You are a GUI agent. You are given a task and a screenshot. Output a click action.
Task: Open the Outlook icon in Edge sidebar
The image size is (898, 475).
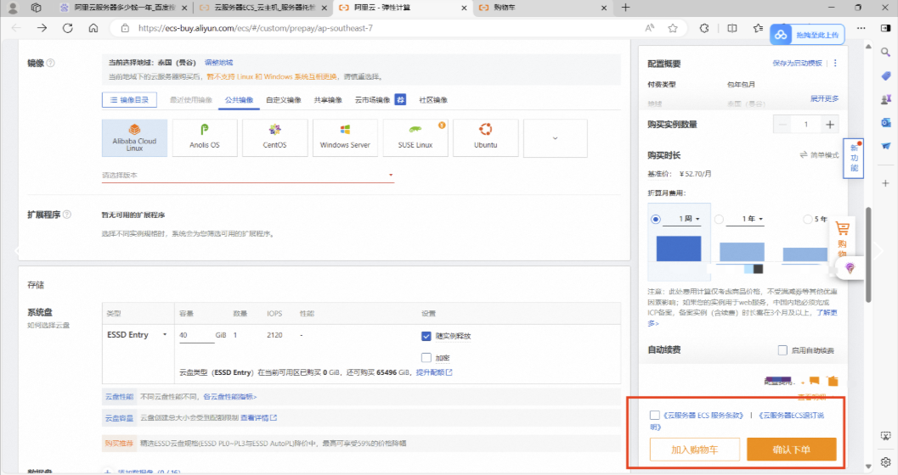coord(885,122)
